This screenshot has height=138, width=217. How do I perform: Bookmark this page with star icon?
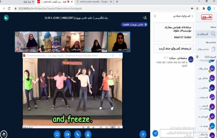197,9
